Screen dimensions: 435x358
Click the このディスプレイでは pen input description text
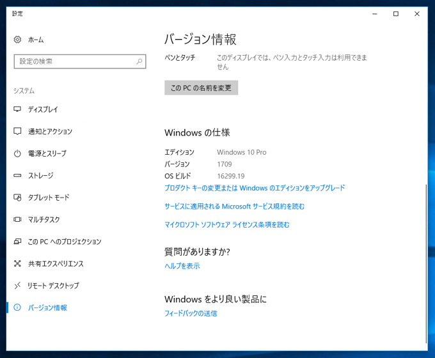pyautogui.click(x=292, y=62)
